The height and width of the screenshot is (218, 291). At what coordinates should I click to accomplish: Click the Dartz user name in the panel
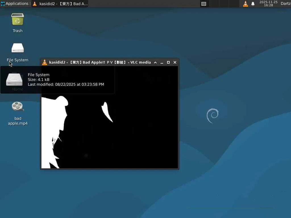point(286,3)
